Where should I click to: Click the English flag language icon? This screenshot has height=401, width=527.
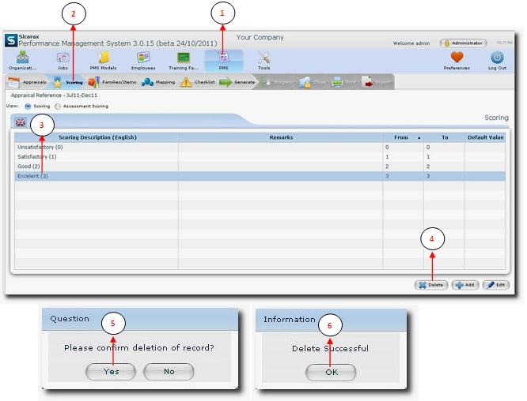click(21, 122)
